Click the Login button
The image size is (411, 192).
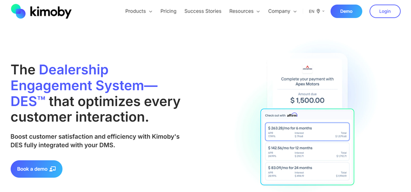[x=385, y=11]
